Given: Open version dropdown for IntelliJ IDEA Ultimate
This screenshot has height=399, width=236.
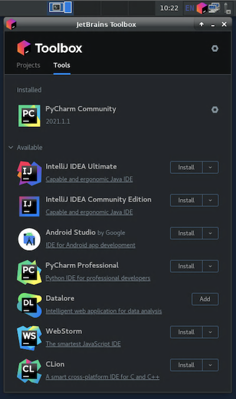Looking at the screenshot, I should click(x=210, y=168).
